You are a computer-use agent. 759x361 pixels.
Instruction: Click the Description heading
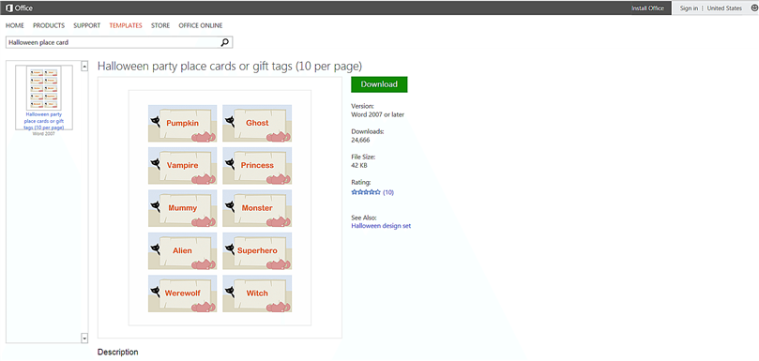click(117, 353)
